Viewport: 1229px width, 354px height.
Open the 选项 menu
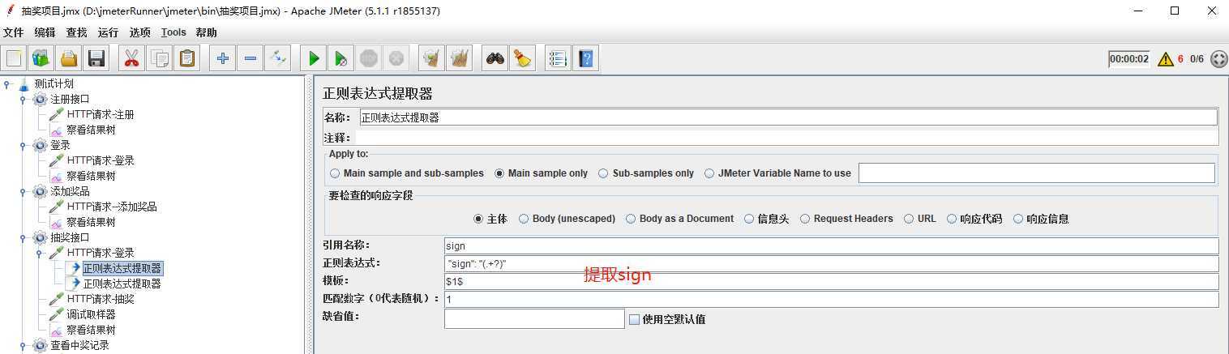point(139,32)
